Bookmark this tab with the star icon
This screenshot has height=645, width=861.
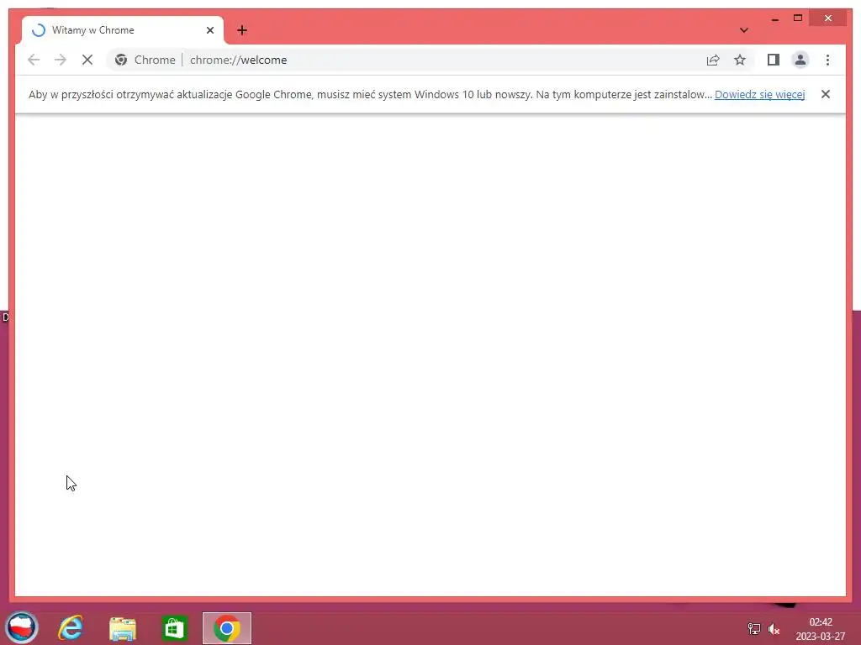(x=740, y=60)
